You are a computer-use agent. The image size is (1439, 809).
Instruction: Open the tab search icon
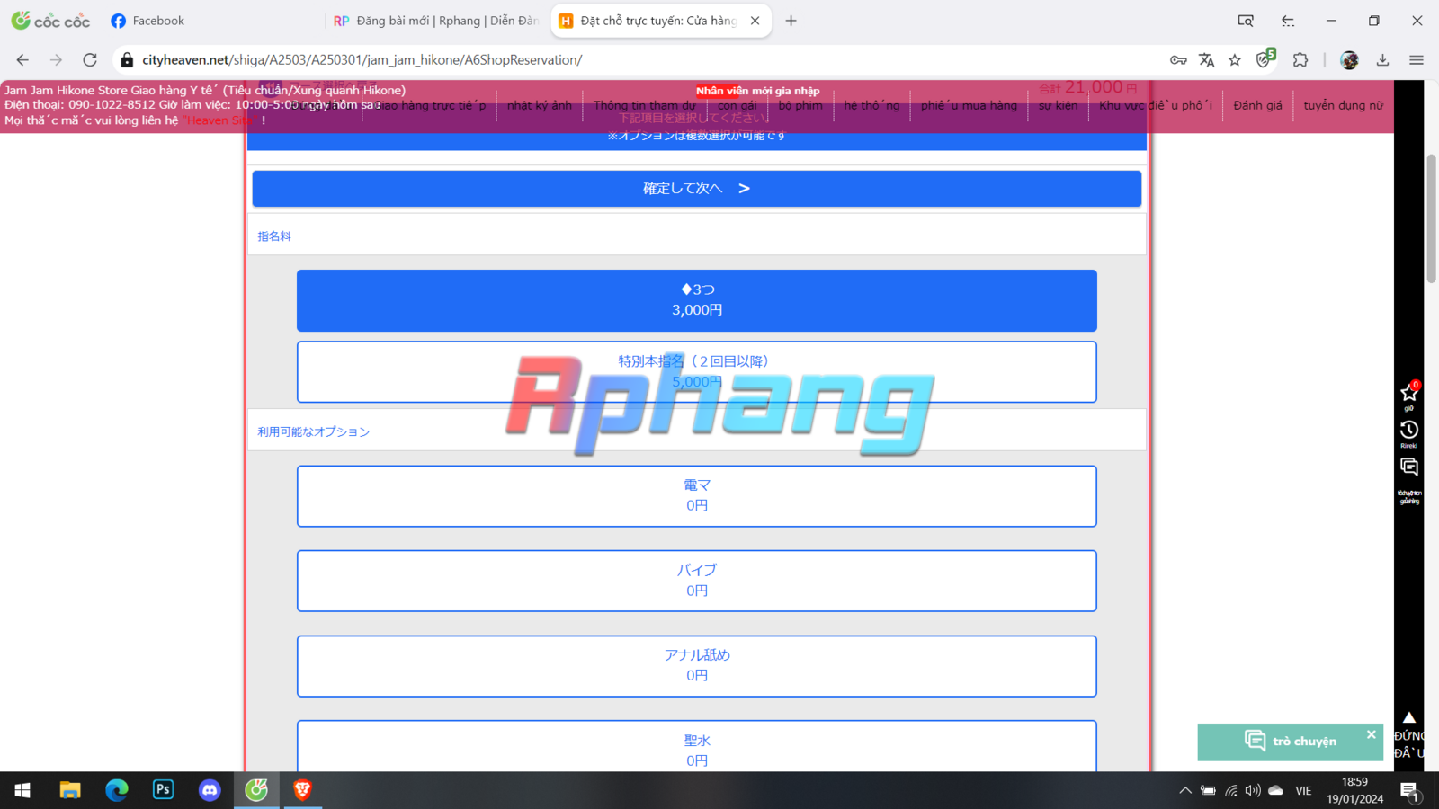[1246, 21]
